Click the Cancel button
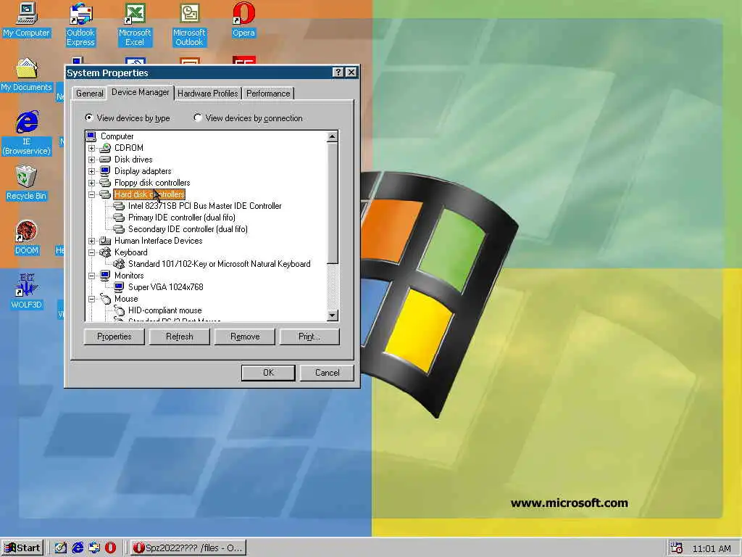Viewport: 742px width, 557px height. pyautogui.click(x=327, y=373)
